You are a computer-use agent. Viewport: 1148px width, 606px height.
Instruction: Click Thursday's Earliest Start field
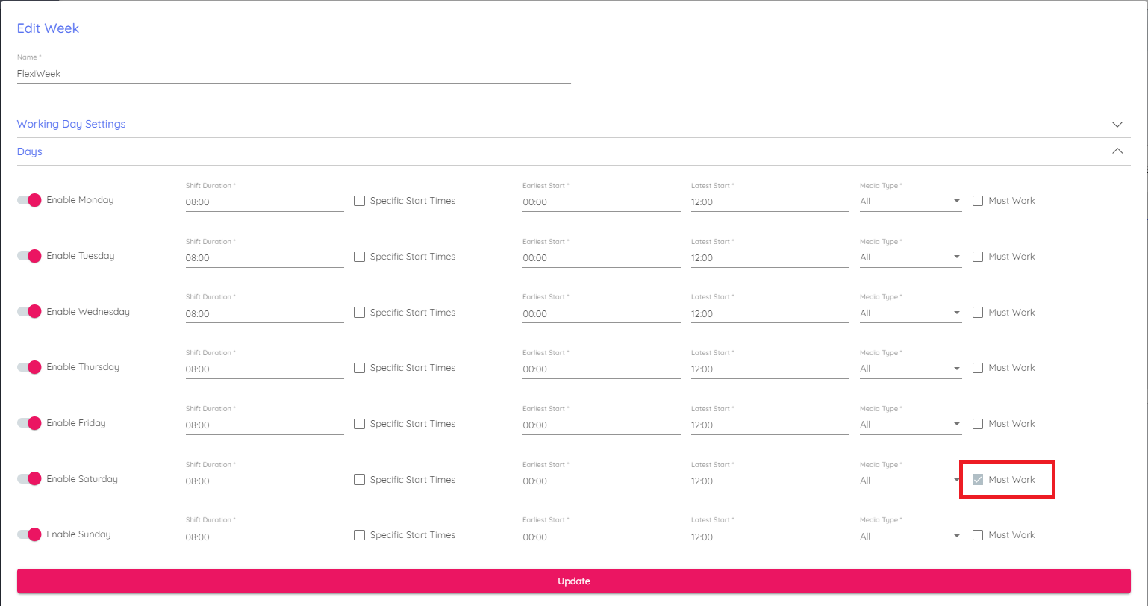pyautogui.click(x=601, y=369)
